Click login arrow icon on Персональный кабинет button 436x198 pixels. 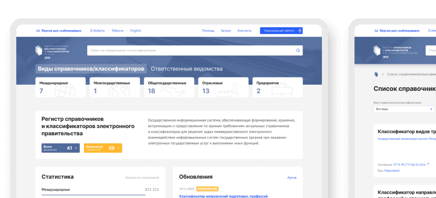click(x=299, y=31)
